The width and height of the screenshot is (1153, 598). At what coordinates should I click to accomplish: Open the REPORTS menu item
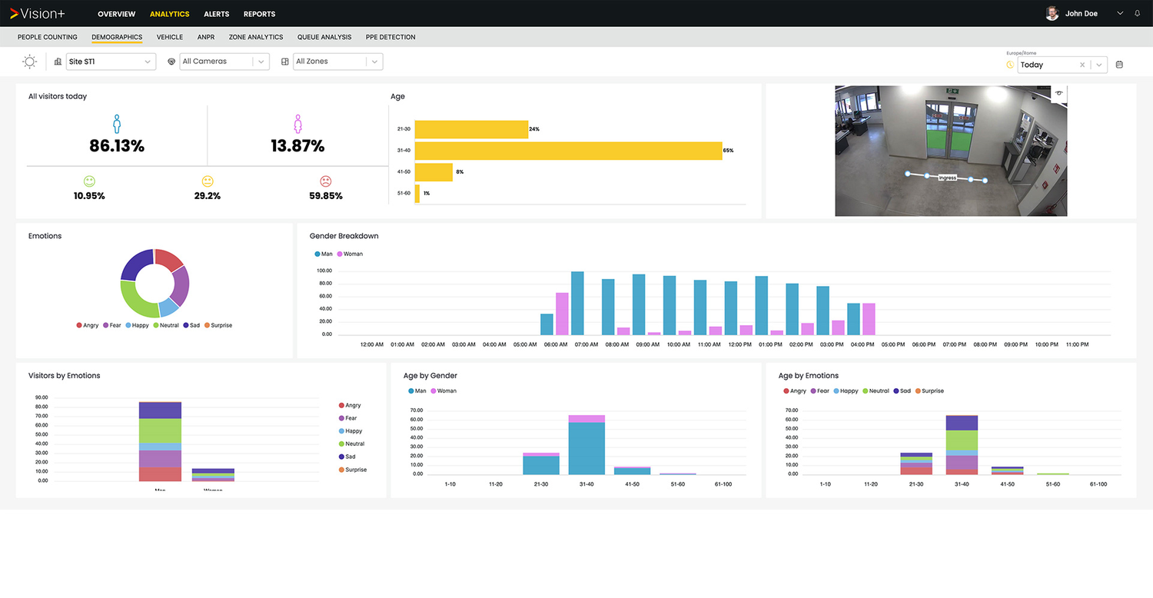(259, 14)
